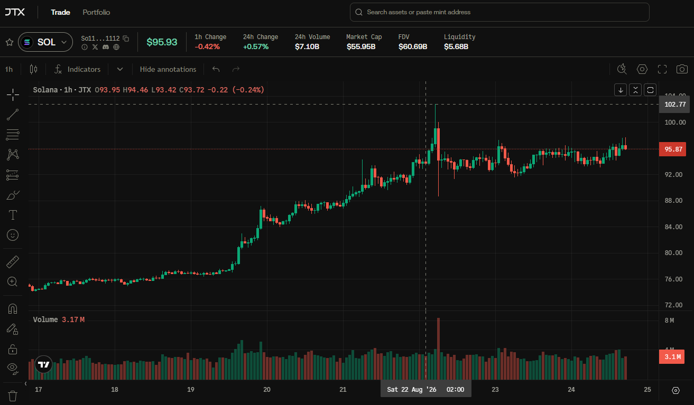
Task: Click the search assets input field
Action: [x=499, y=12]
